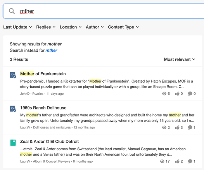Open the Content Type filter dropdown
The width and height of the screenshot is (204, 170).
tap(123, 27)
